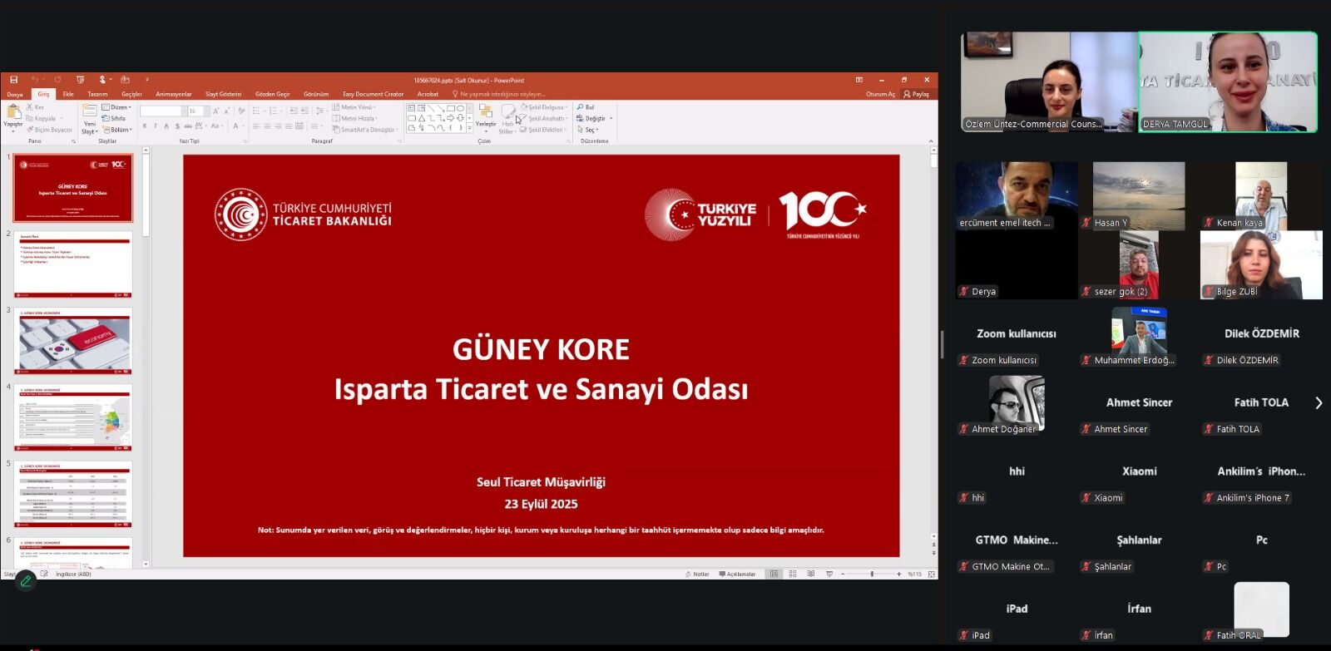This screenshot has width=1331, height=651.
Task: Open the Slayt Gösterisi tab
Action: 223,94
